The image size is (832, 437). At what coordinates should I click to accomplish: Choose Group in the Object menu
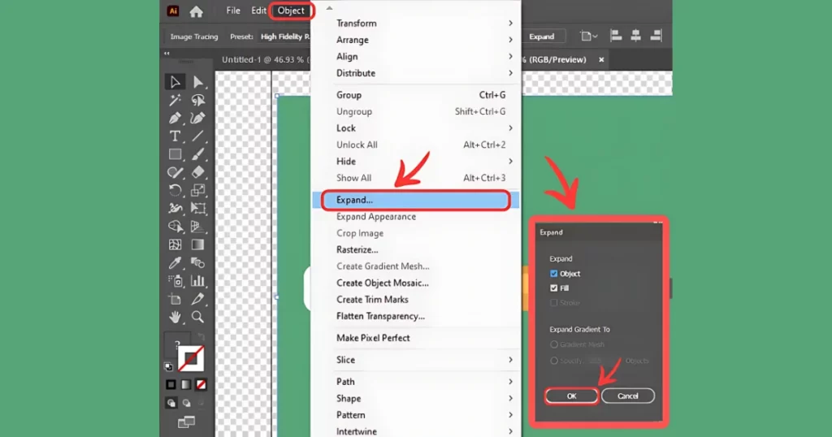(416, 95)
